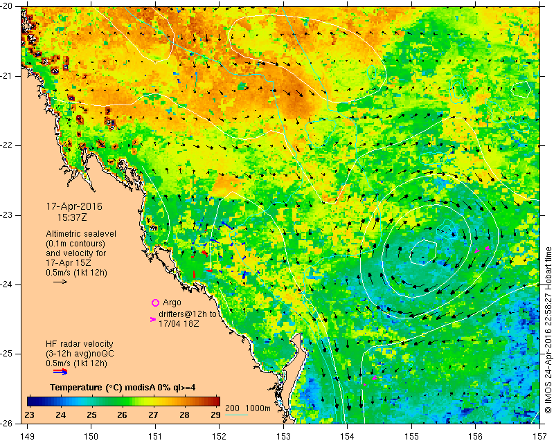The width and height of the screenshot is (554, 443).
Task: Click the latitude axis label -25
Action: (7, 354)
